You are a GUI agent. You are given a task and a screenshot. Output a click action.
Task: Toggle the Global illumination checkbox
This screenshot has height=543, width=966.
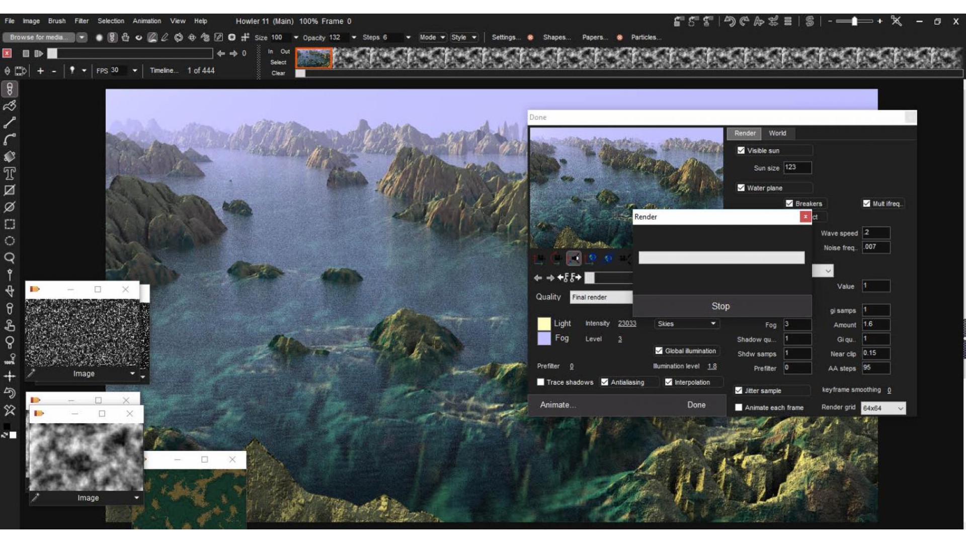click(659, 351)
